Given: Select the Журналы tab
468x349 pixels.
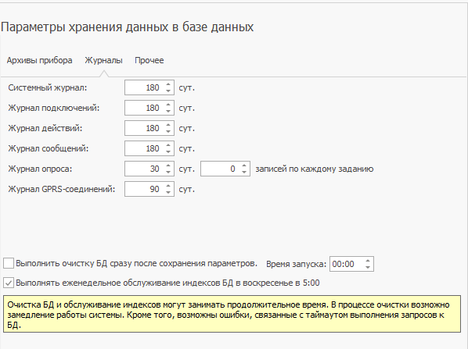Looking at the screenshot, I should coord(103,60).
